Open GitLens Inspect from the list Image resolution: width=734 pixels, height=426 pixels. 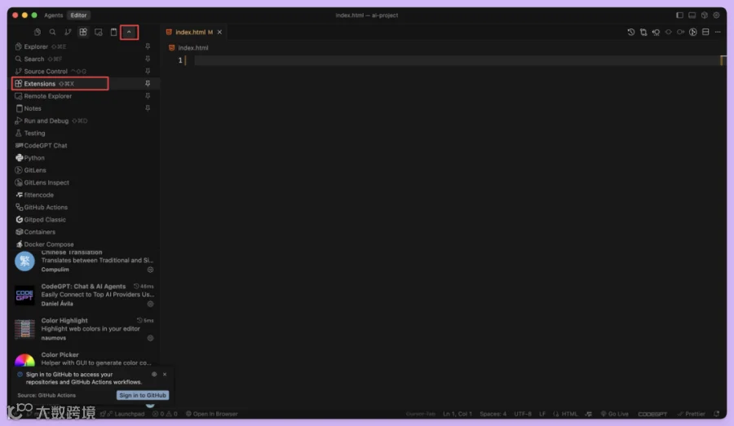click(x=83, y=182)
